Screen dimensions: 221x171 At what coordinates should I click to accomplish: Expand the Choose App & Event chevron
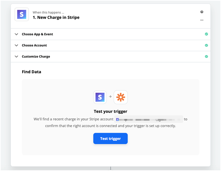point(17,34)
